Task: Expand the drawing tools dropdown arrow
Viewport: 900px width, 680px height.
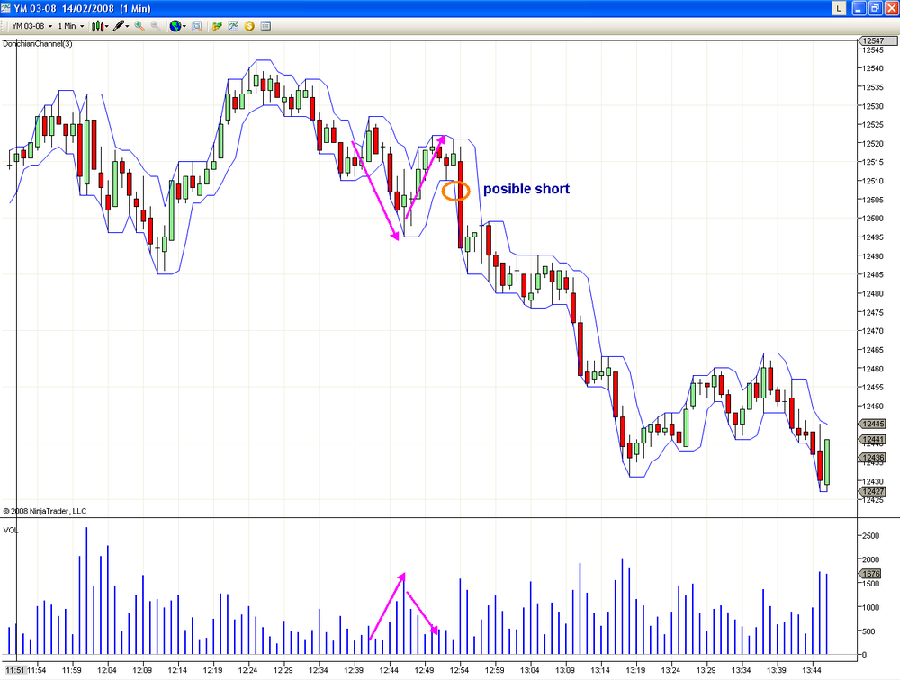Action: pyautogui.click(x=128, y=26)
